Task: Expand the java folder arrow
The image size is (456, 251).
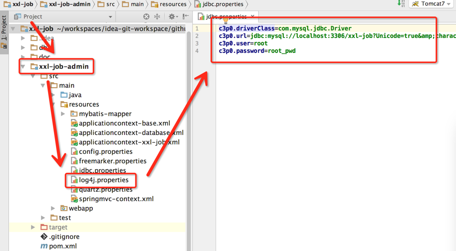Action: point(53,95)
